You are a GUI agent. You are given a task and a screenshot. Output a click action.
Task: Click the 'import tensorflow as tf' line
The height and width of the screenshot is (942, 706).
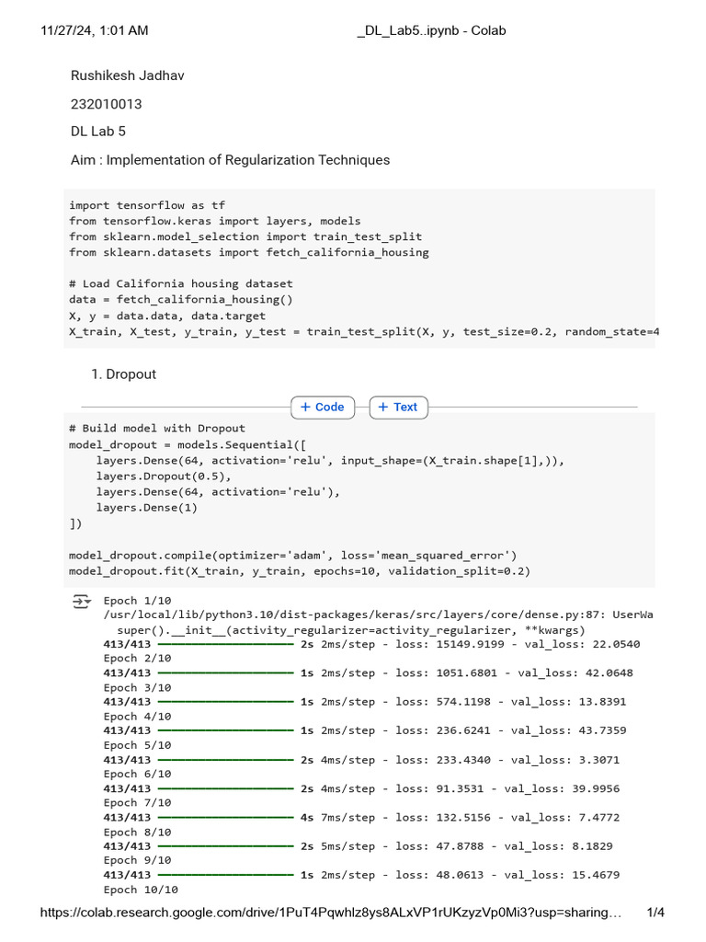(x=147, y=205)
